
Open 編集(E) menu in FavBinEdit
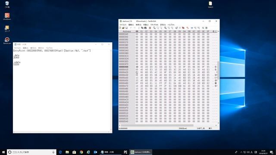pyautogui.click(x=131, y=25)
